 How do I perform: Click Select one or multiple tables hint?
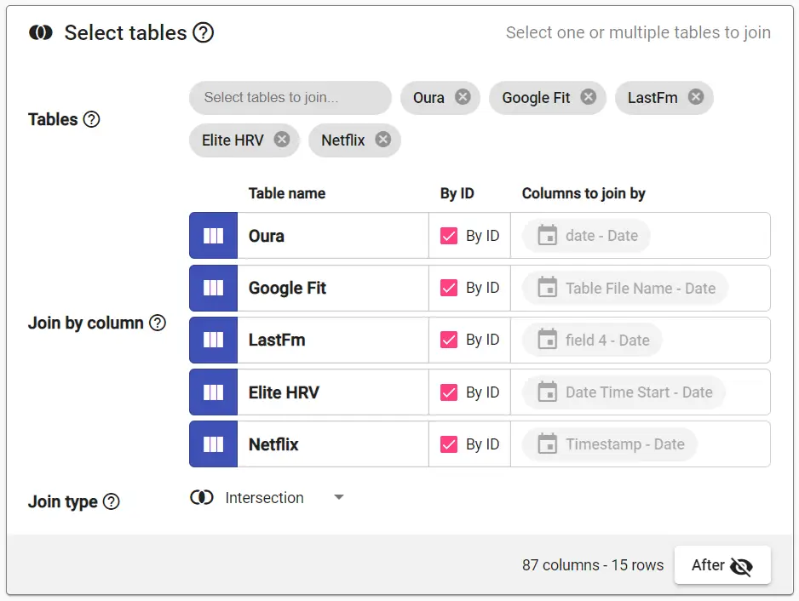click(638, 32)
